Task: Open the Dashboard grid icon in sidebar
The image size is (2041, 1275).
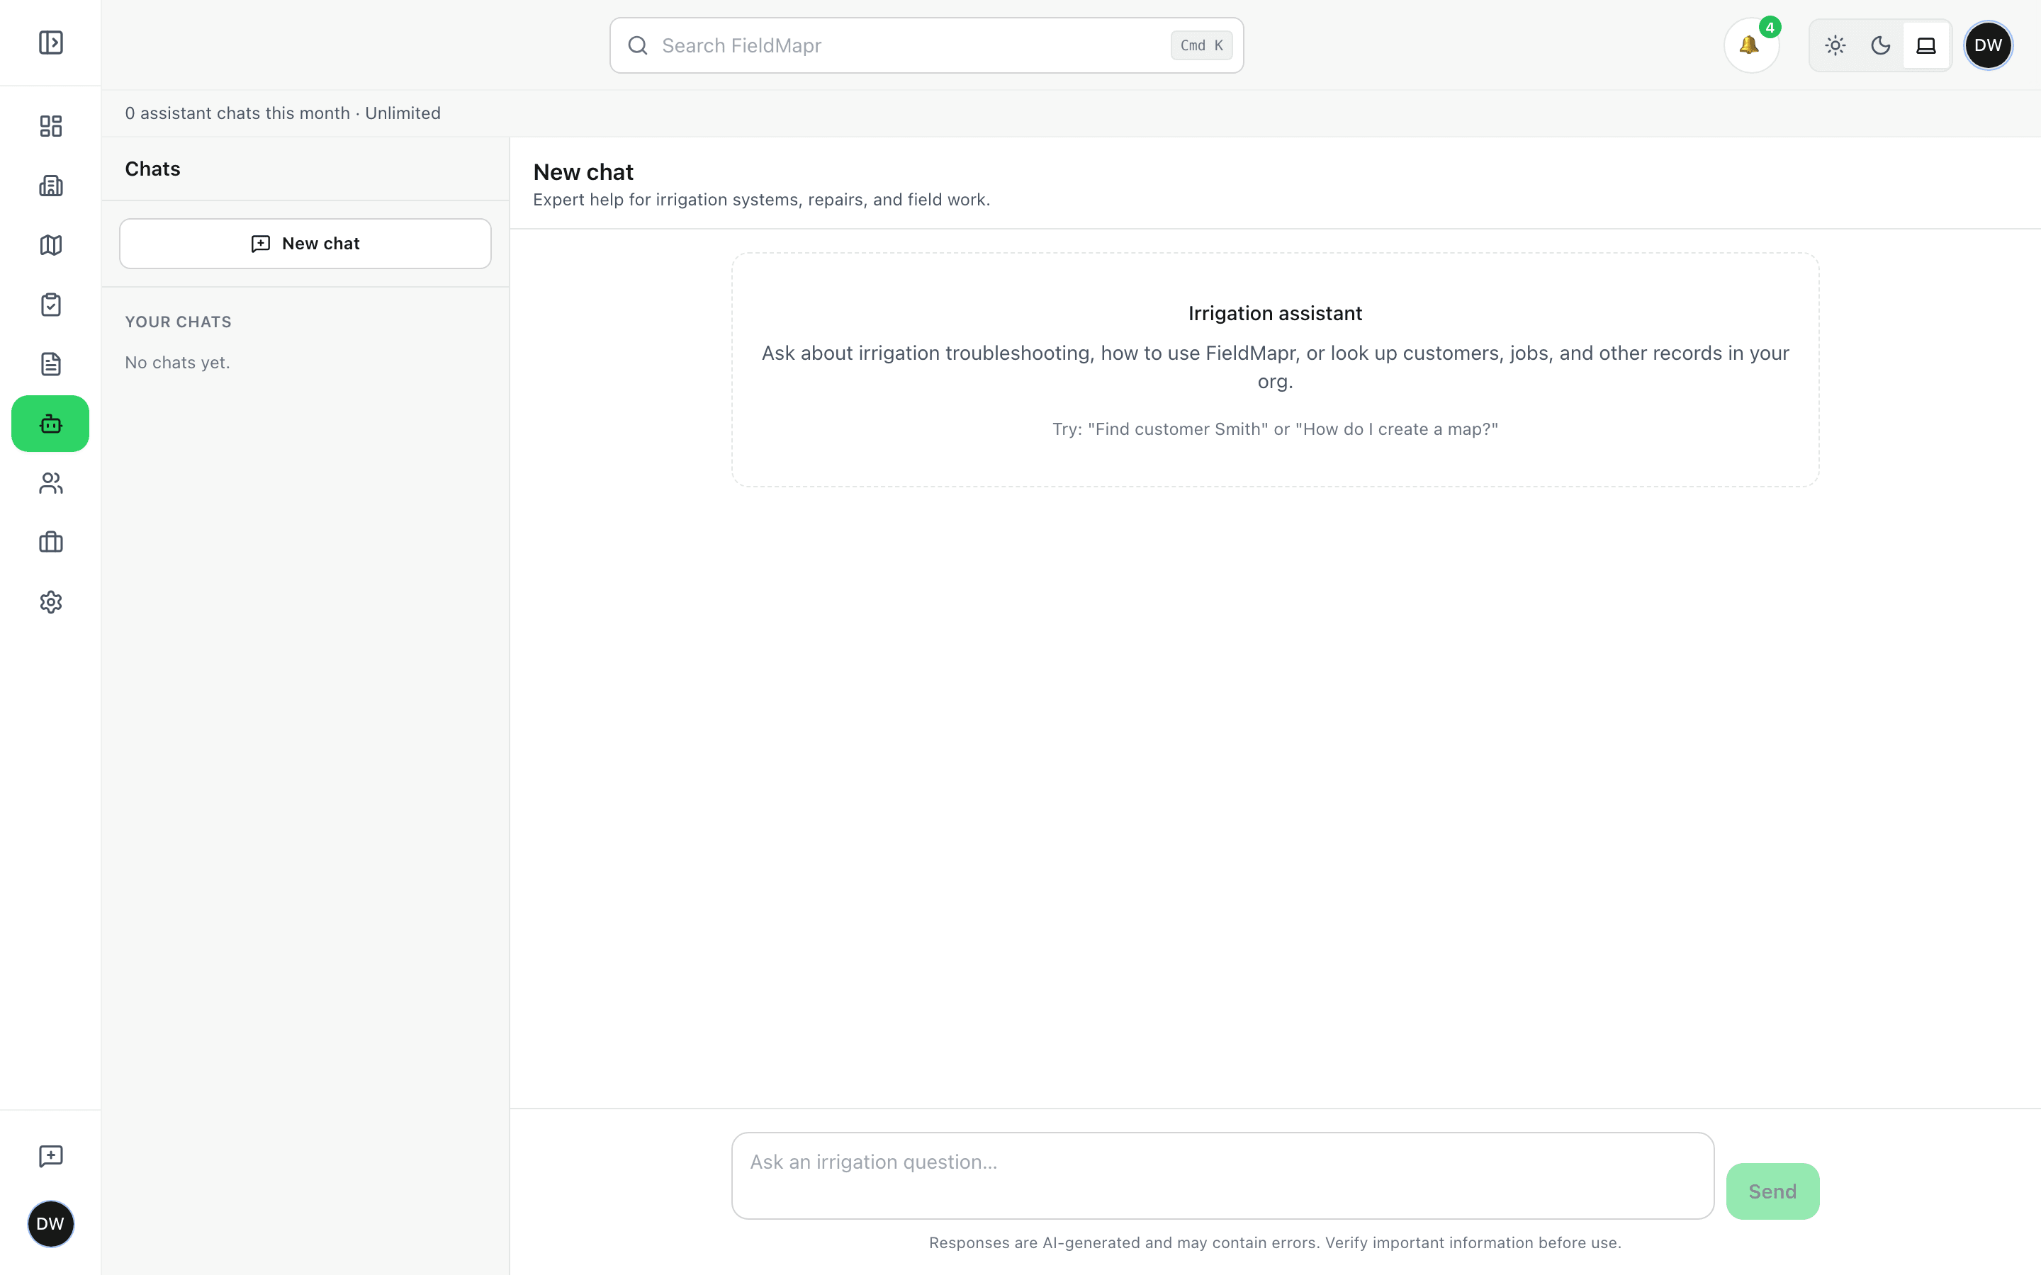Action: click(50, 125)
